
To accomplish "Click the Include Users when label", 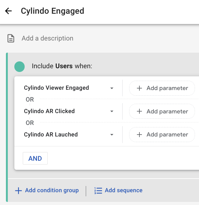I will (62, 66).
